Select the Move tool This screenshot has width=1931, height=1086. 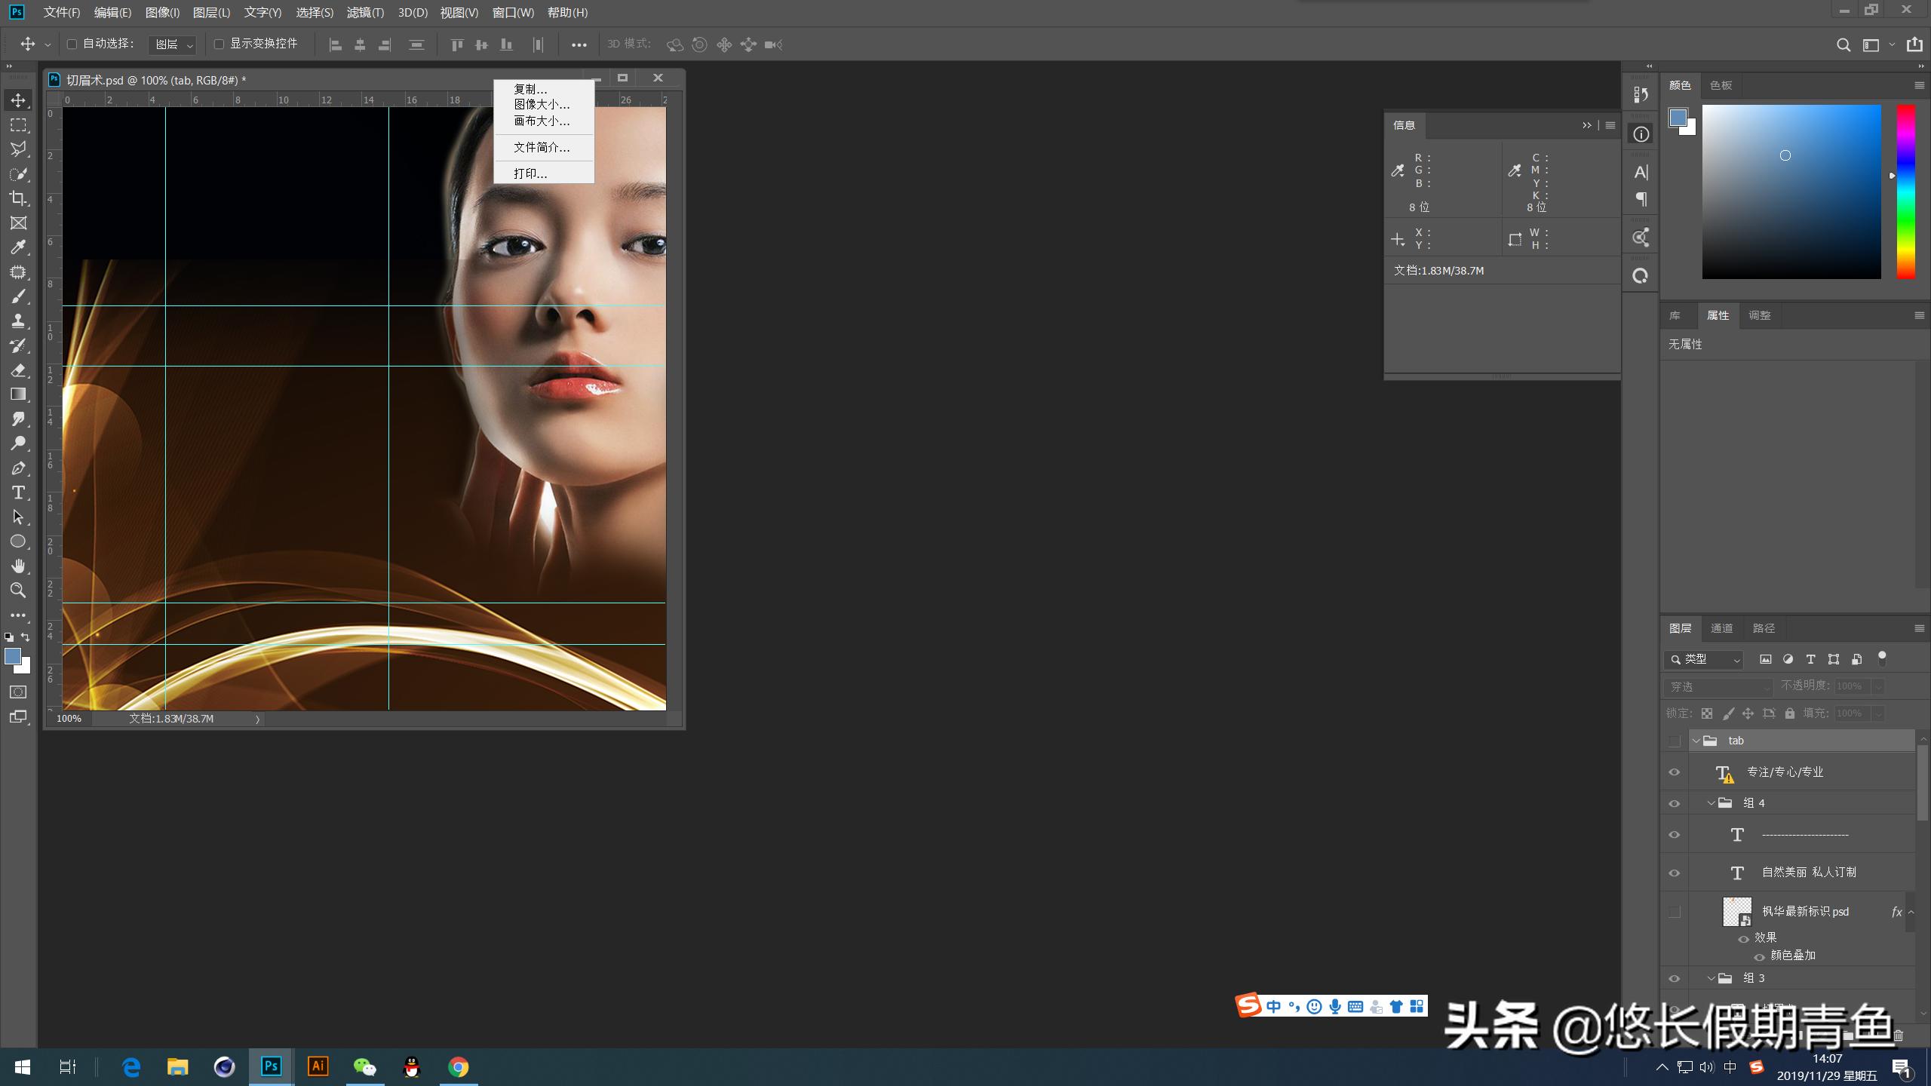19,99
